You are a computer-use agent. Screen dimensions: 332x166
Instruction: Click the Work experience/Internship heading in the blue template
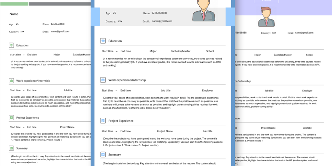127,80
